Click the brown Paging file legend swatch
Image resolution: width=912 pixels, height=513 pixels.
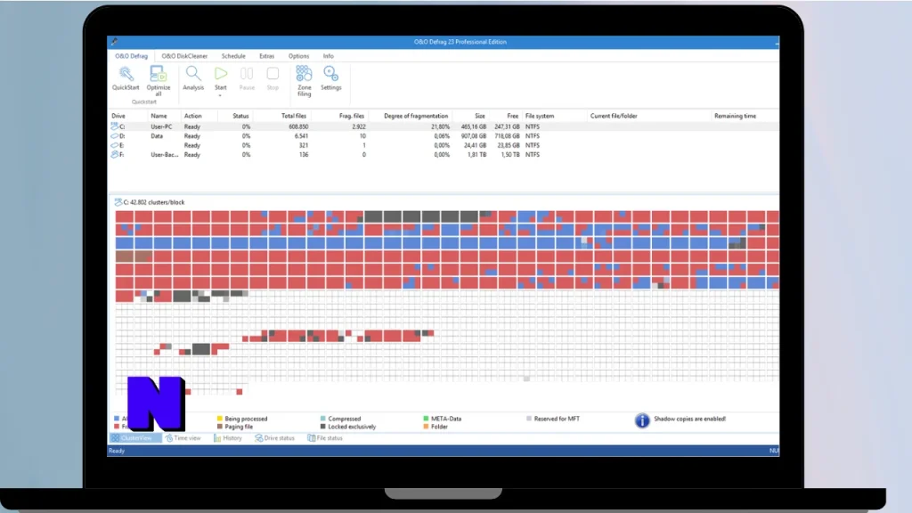219,427
